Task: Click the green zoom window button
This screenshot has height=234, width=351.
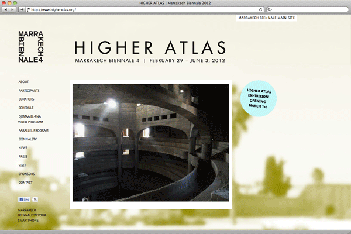Action: point(15,3)
